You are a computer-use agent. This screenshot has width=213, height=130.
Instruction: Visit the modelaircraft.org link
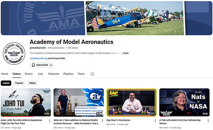pyautogui.click(x=39, y=58)
